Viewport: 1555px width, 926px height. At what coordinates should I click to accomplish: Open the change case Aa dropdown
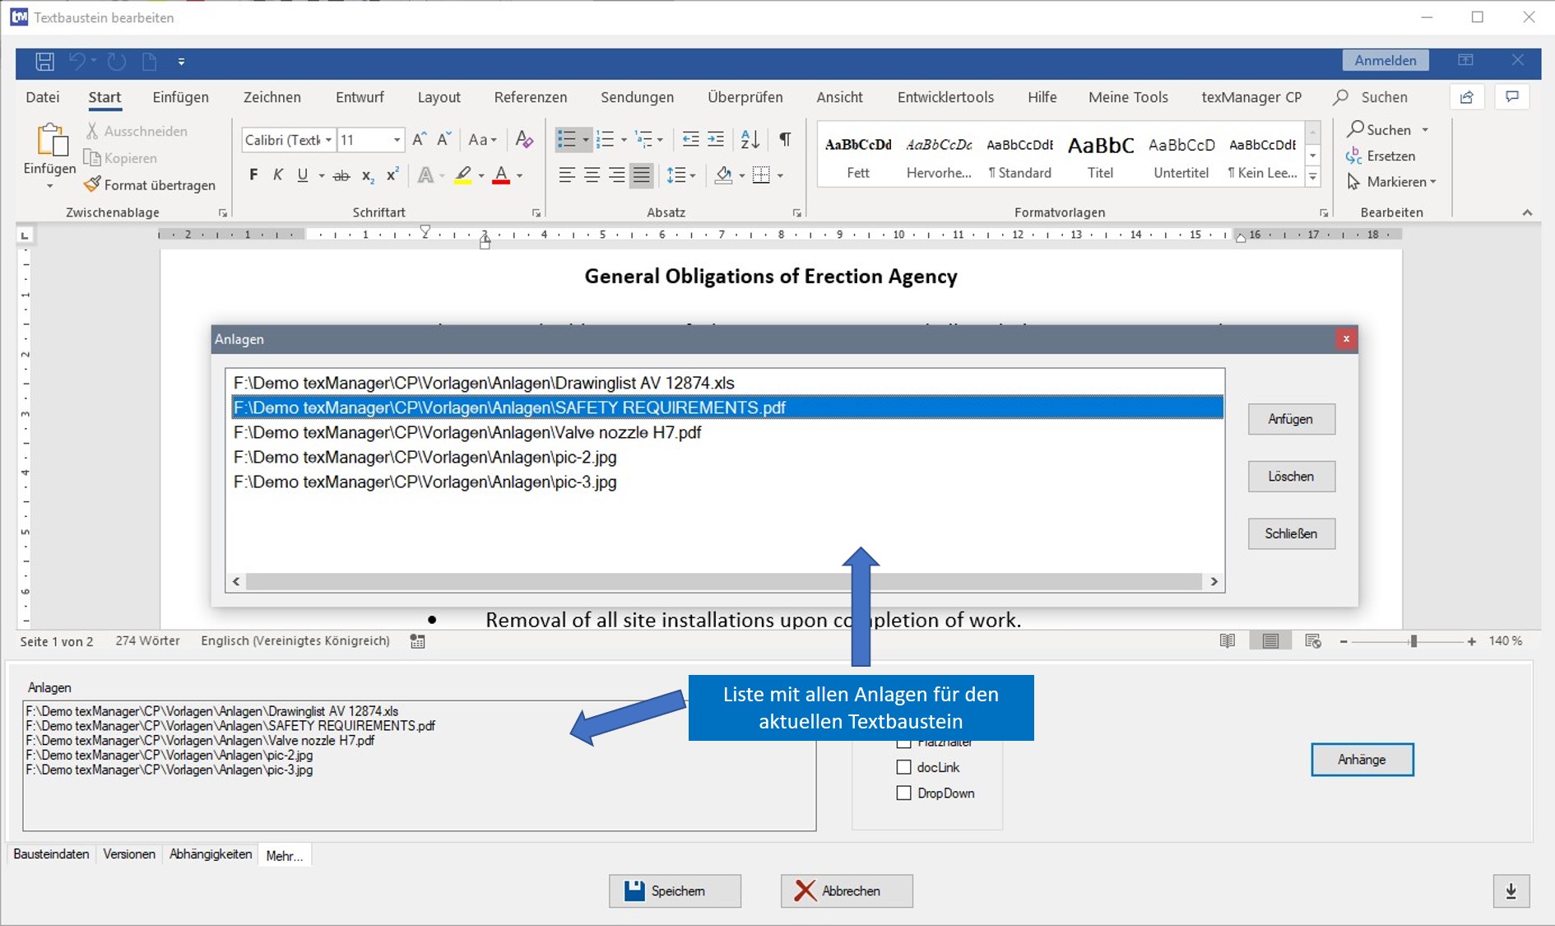pyautogui.click(x=482, y=139)
